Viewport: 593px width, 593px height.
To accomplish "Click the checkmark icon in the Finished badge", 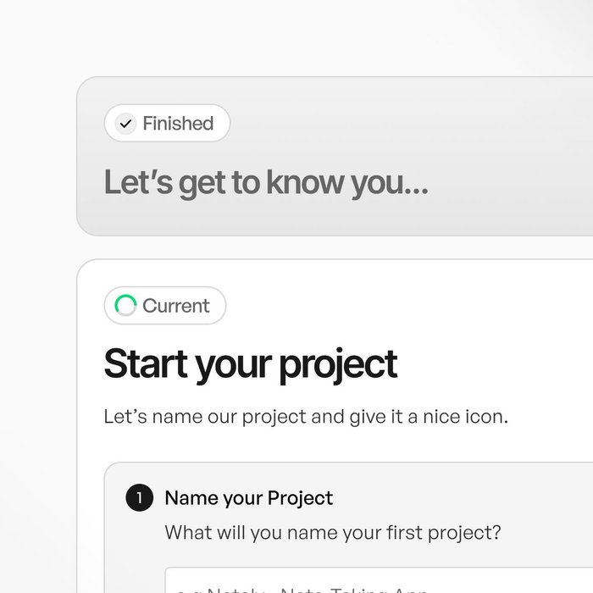I will pos(126,124).
